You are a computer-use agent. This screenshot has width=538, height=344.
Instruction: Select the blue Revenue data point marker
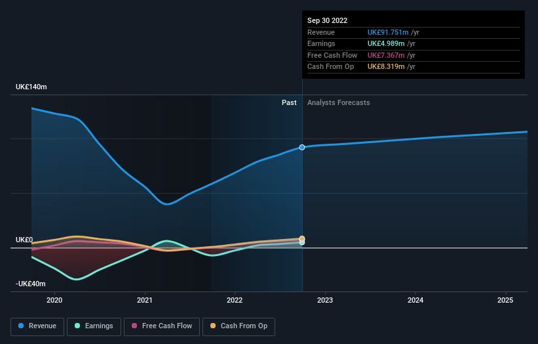(302, 148)
